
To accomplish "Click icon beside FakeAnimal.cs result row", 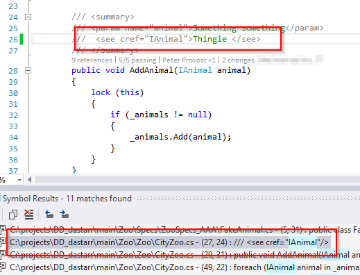I will pos(3,230).
